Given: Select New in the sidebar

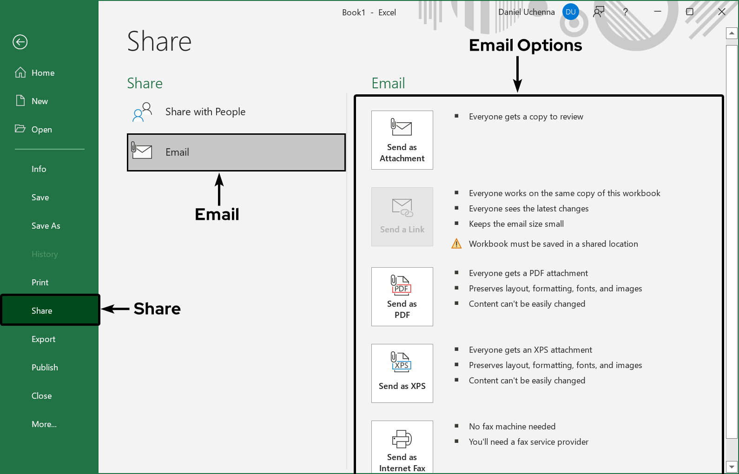Looking at the screenshot, I should click(x=49, y=101).
